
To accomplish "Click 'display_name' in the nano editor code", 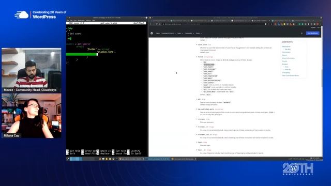I will coord(106,52).
